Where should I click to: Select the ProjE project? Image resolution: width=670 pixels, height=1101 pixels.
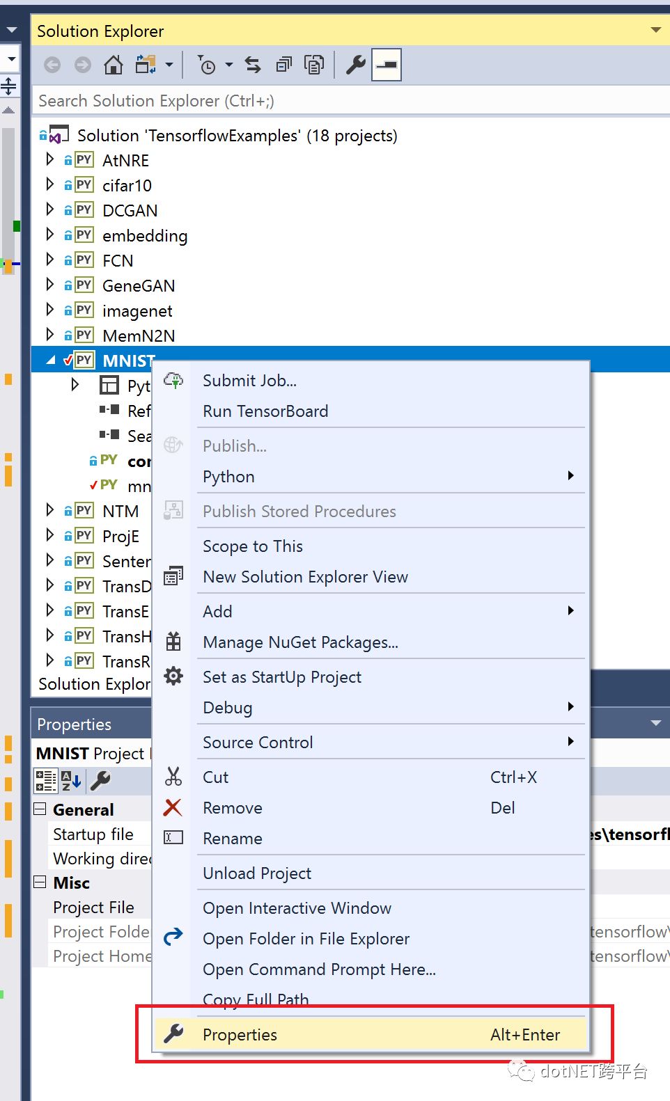tap(120, 537)
